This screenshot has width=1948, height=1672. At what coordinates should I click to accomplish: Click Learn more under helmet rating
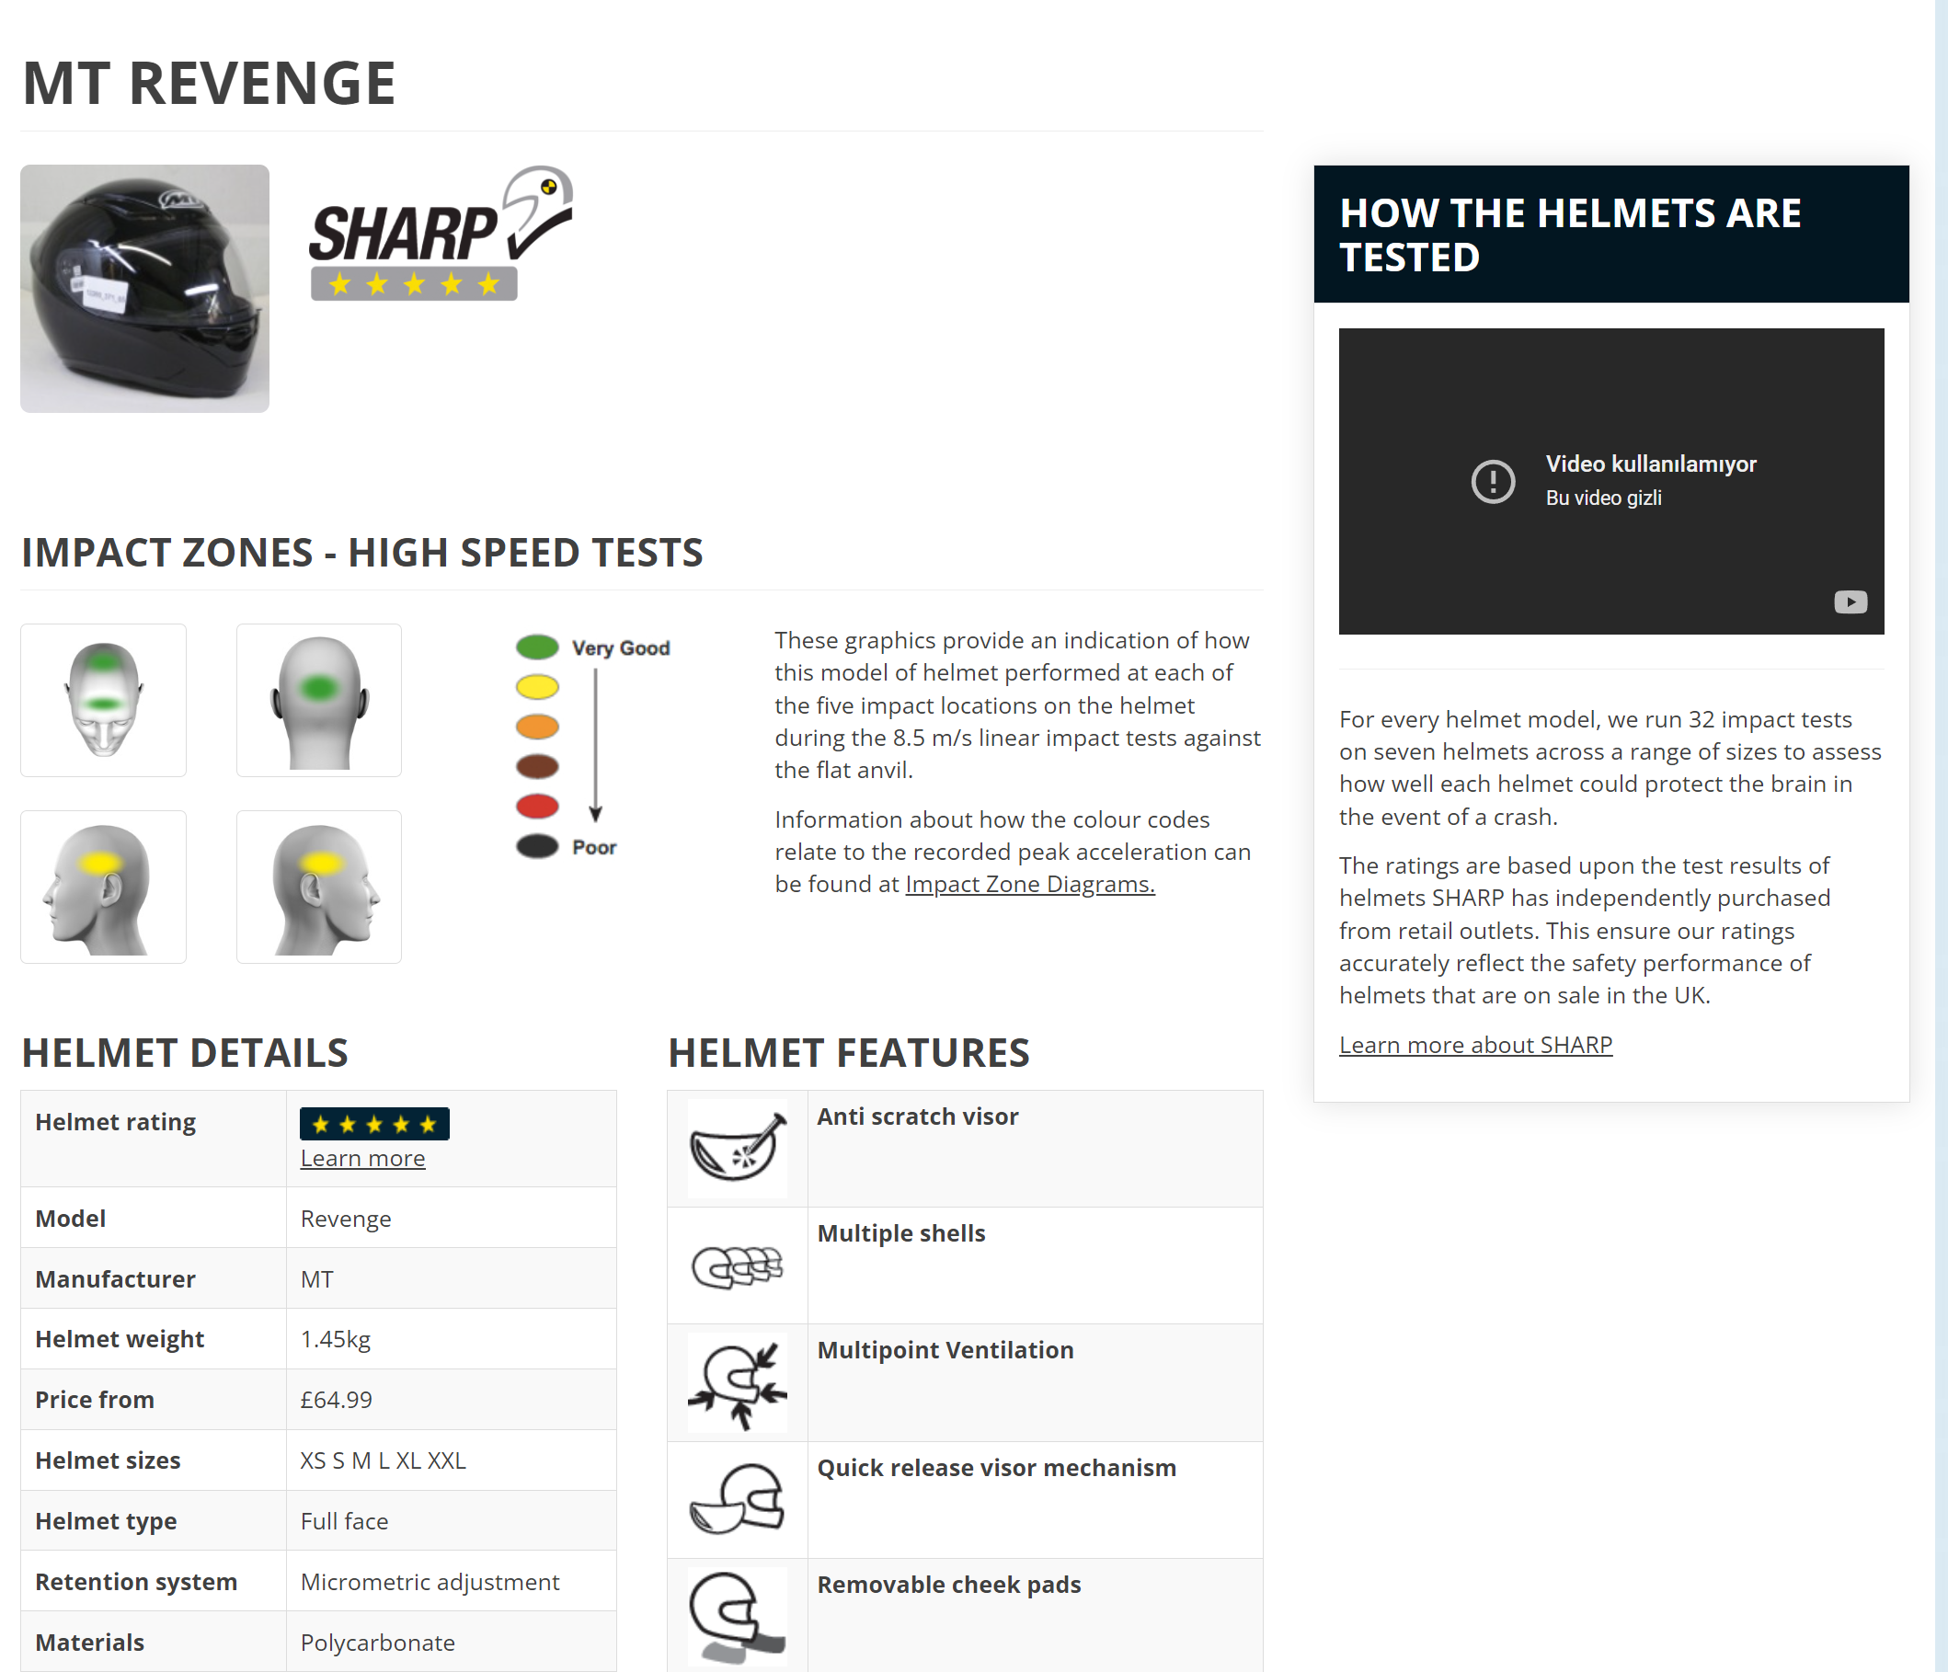(362, 1159)
